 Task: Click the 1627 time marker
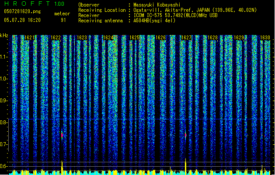pos(186,38)
